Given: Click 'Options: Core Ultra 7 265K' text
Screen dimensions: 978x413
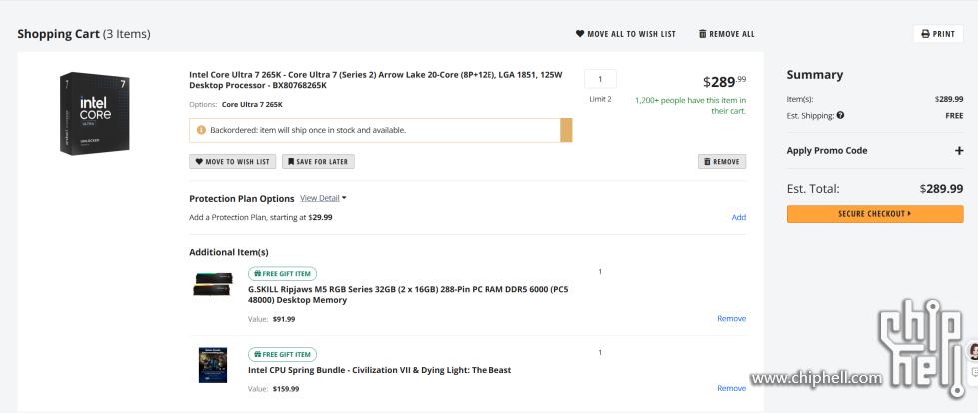Looking at the screenshot, I should point(236,105).
